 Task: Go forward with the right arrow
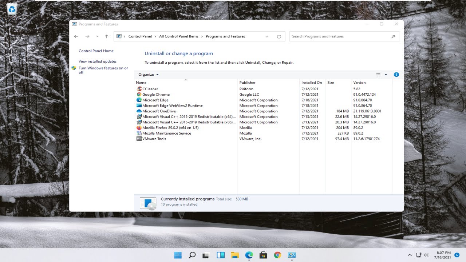tap(87, 36)
